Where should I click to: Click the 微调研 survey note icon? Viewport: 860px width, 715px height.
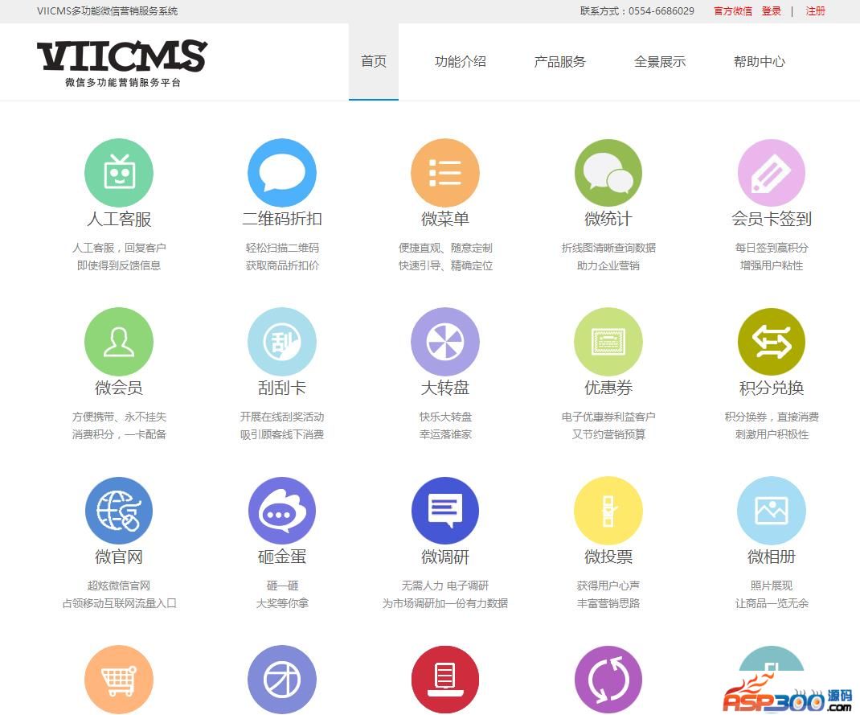click(x=444, y=511)
